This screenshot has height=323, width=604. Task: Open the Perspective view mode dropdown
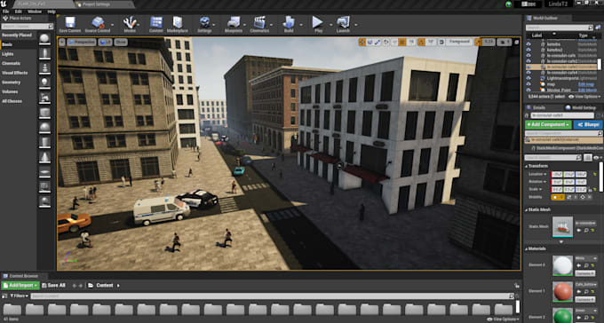[82, 42]
